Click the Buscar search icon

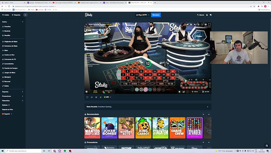201,15
